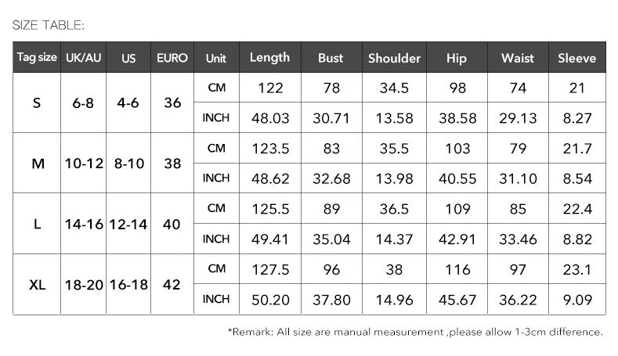The height and width of the screenshot is (356, 618).
Task: Click the Bust column header
Action: (331, 58)
